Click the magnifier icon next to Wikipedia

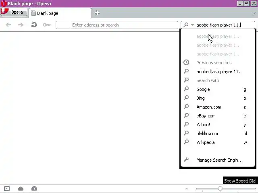[186, 142]
